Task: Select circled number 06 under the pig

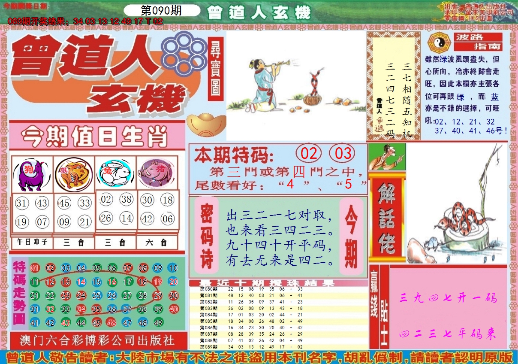Action: pyautogui.click(x=168, y=219)
